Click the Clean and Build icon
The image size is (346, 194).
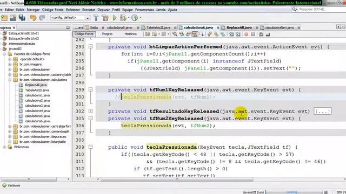(105, 18)
